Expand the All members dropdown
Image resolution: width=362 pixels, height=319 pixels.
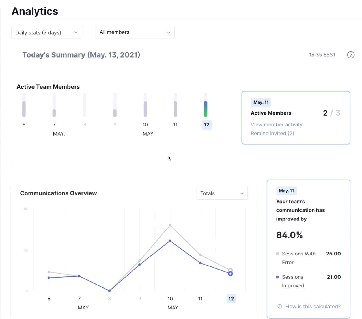135,32
